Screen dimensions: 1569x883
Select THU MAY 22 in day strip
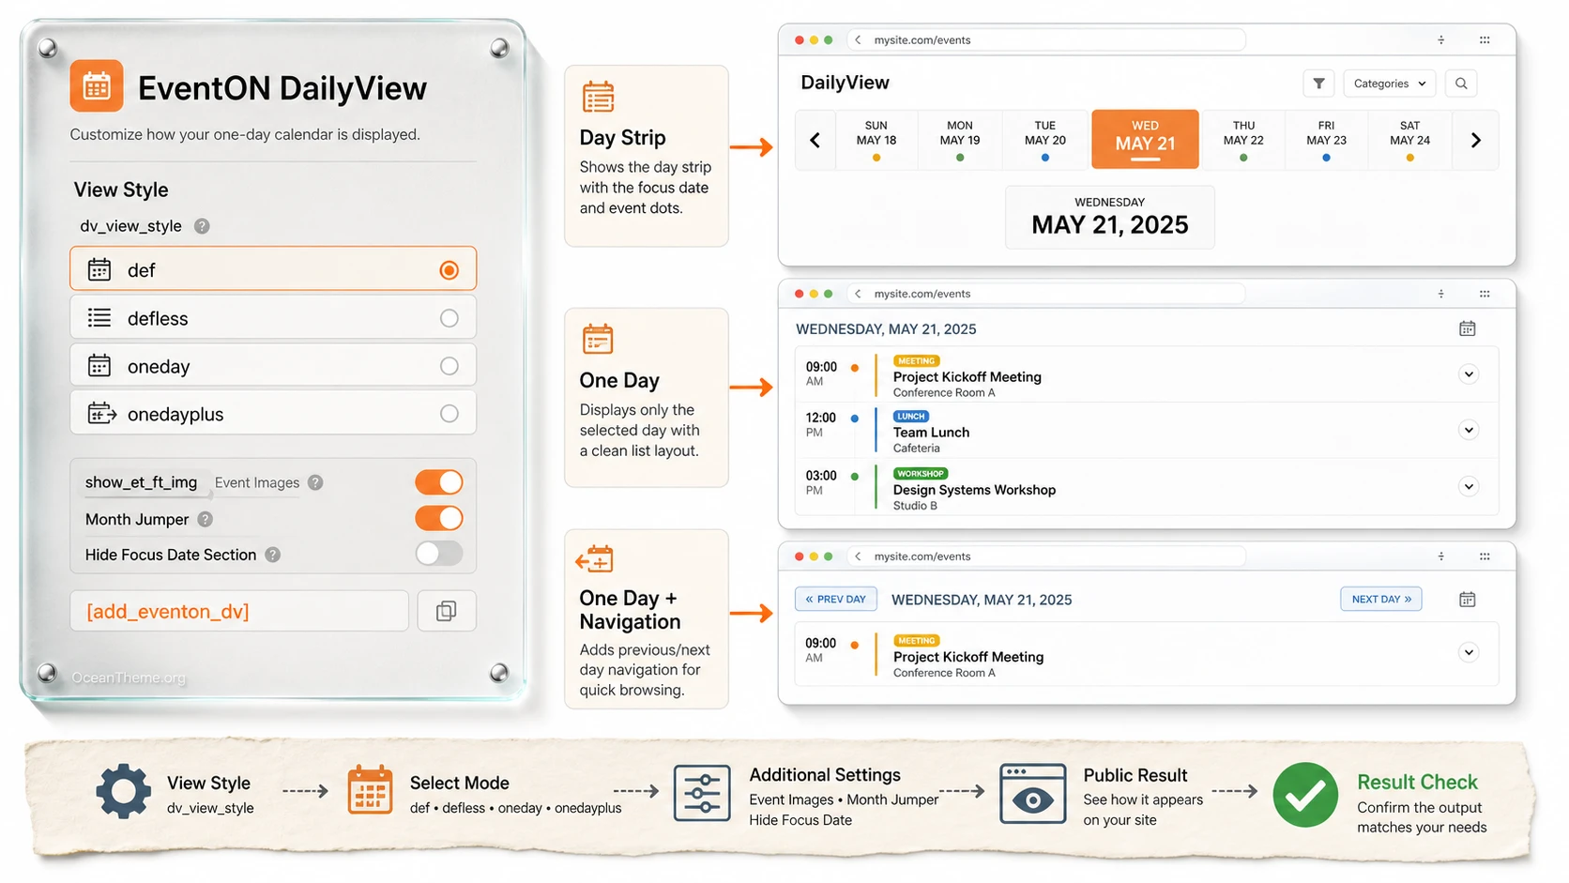pyautogui.click(x=1243, y=140)
